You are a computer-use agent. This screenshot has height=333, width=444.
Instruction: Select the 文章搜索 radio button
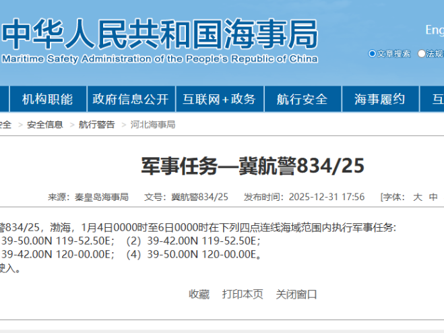(373, 54)
